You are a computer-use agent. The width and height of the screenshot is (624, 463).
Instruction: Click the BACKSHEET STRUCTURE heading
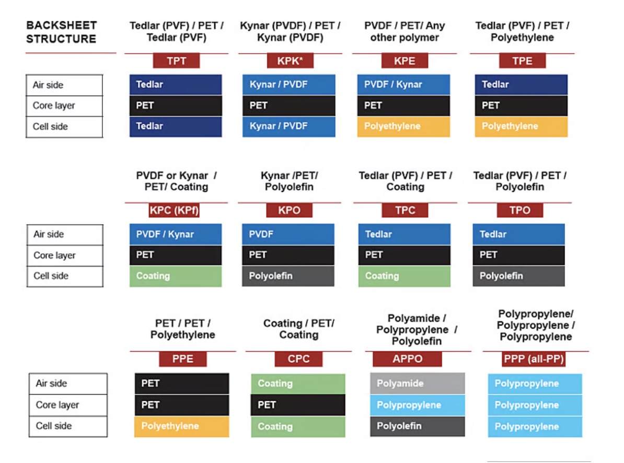tap(61, 32)
